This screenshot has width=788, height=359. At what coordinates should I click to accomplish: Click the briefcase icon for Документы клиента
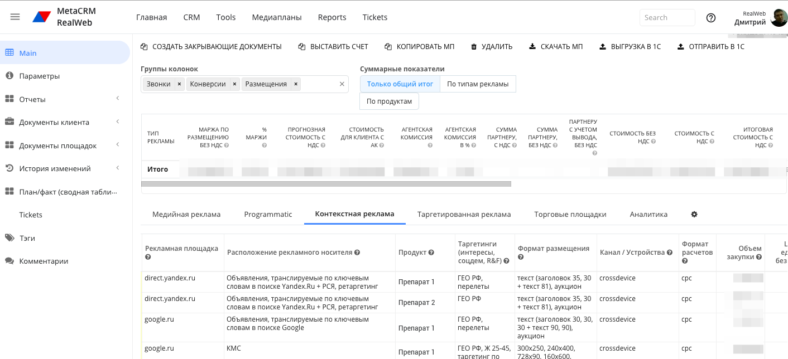pyautogui.click(x=9, y=122)
